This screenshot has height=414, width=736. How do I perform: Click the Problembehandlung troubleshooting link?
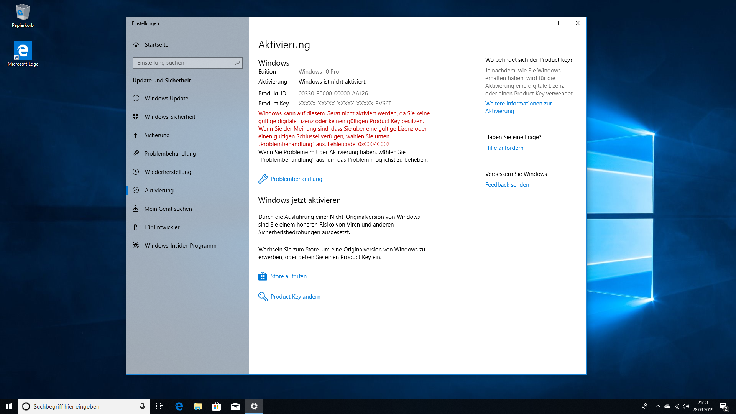click(296, 179)
